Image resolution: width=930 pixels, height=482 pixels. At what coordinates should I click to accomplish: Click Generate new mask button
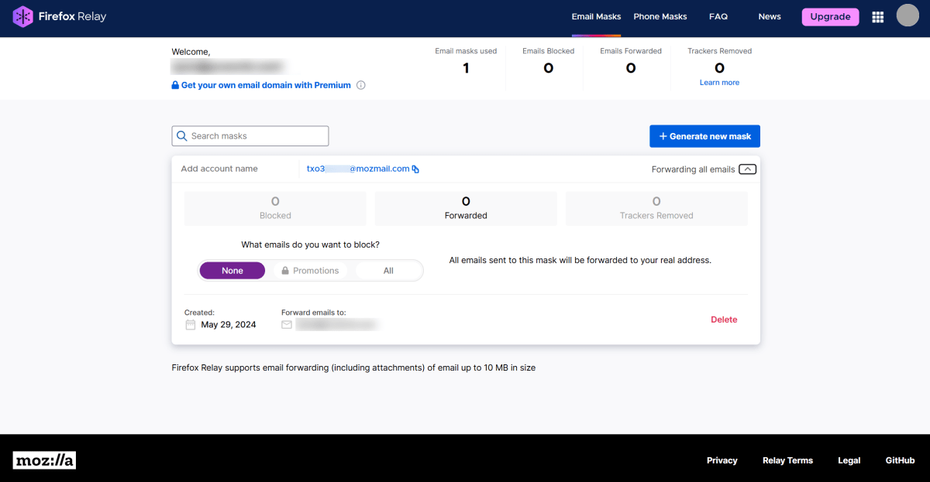pyautogui.click(x=705, y=136)
